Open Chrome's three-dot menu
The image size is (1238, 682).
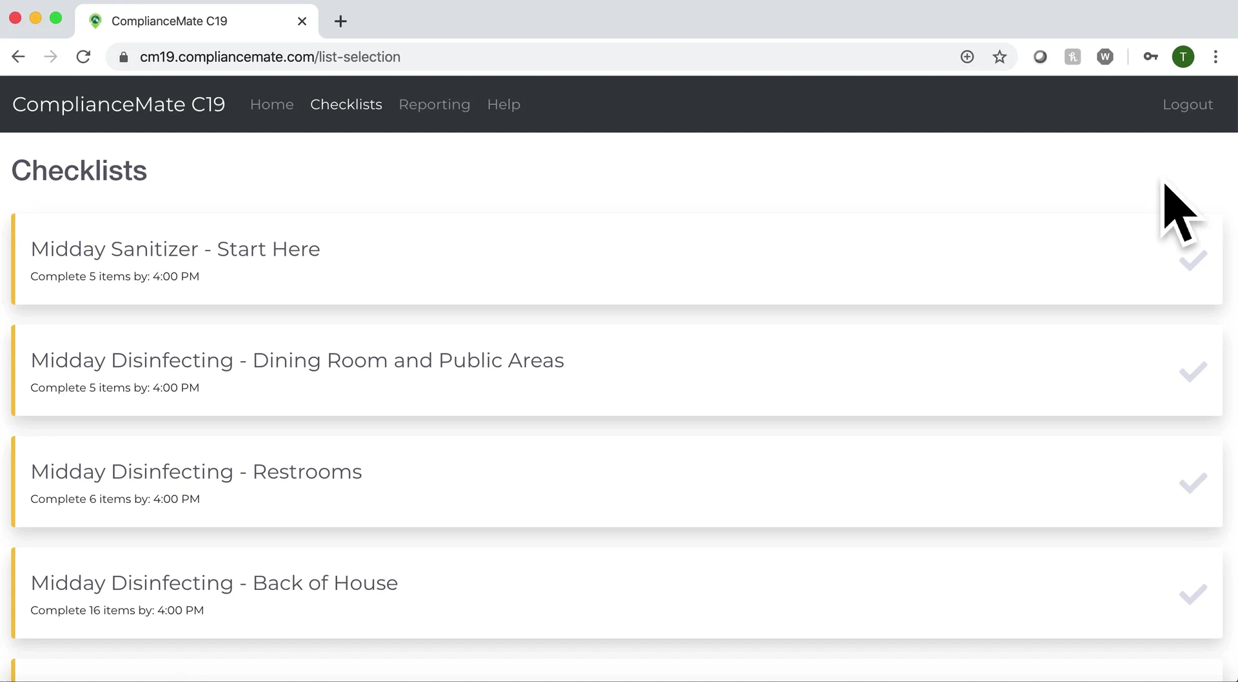1215,57
